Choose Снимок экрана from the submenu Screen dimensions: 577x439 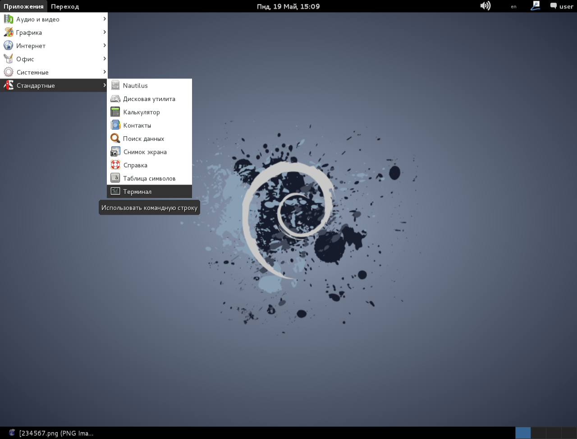(x=149, y=152)
